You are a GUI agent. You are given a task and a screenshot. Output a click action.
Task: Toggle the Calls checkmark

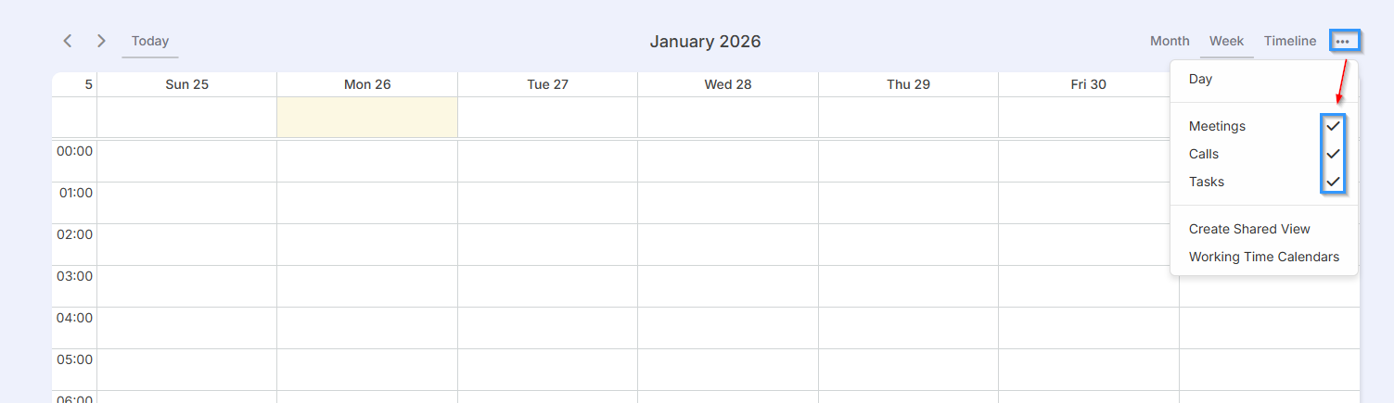[1333, 154]
